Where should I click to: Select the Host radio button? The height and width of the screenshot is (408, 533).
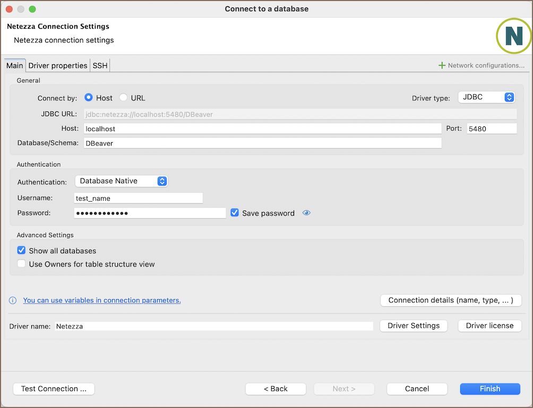pyautogui.click(x=89, y=98)
